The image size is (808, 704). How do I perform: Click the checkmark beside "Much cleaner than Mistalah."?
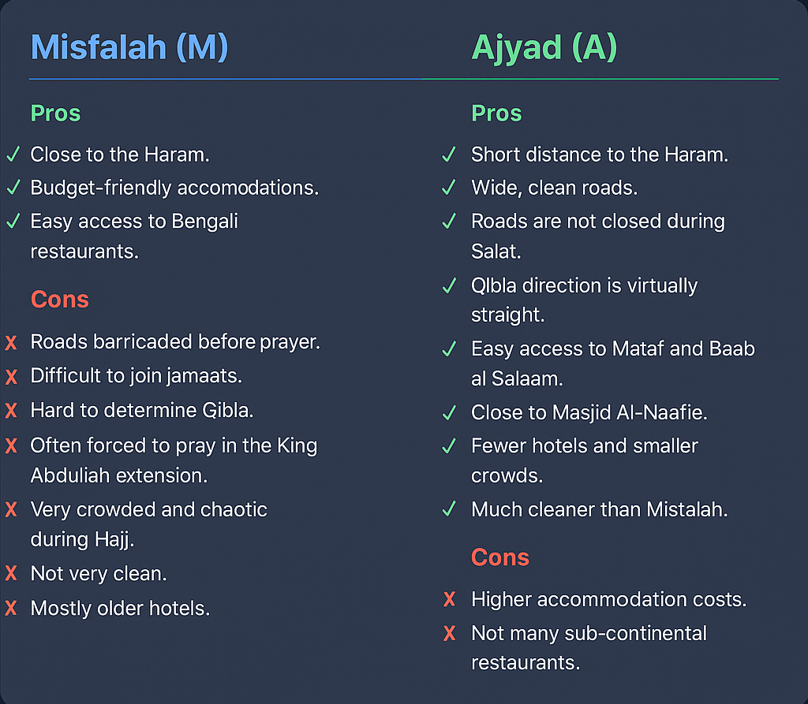449,510
